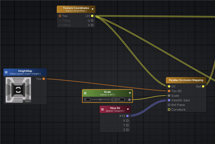Open the View Dir node dropdown arrow
215x144 pixels.
coord(128,109)
